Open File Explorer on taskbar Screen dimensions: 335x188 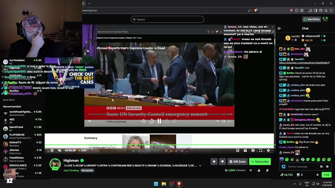coord(164,184)
